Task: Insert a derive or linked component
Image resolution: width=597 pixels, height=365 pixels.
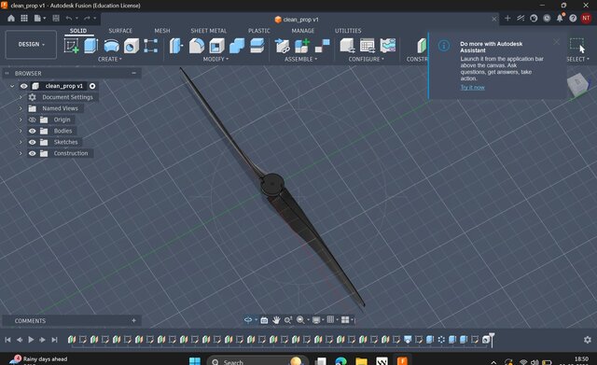Action: [x=282, y=46]
